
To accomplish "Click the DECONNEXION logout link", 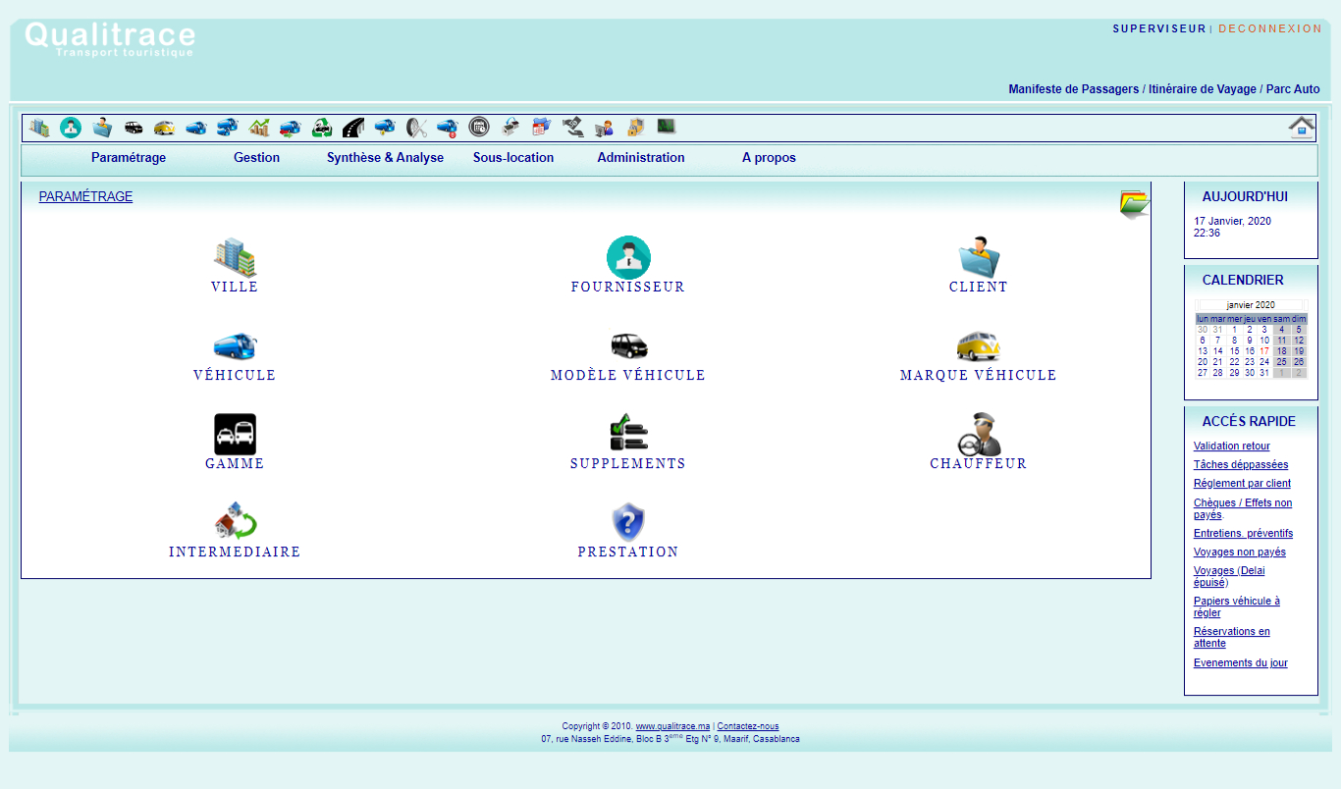I will click(1270, 28).
